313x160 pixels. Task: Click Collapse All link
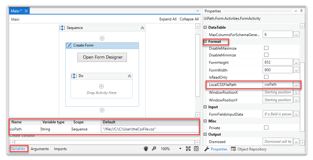click(189, 19)
